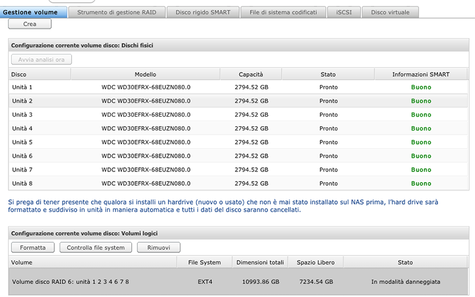This screenshot has height=297, width=475.
Task: Open the Disco rigido SMART tab
Action: [203, 12]
